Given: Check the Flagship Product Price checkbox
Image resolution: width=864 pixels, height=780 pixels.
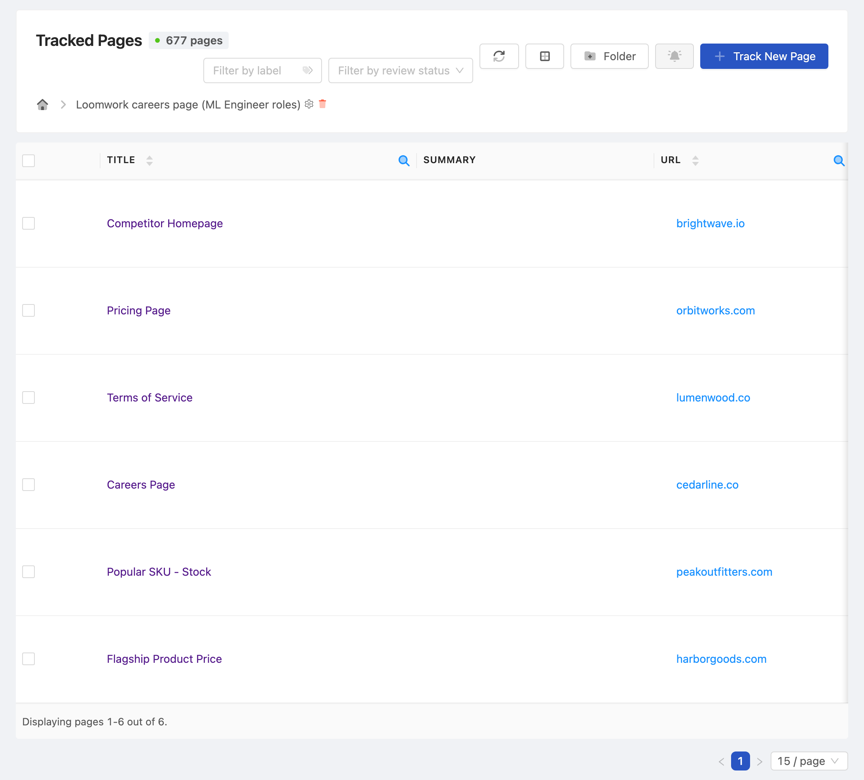Looking at the screenshot, I should pos(29,659).
